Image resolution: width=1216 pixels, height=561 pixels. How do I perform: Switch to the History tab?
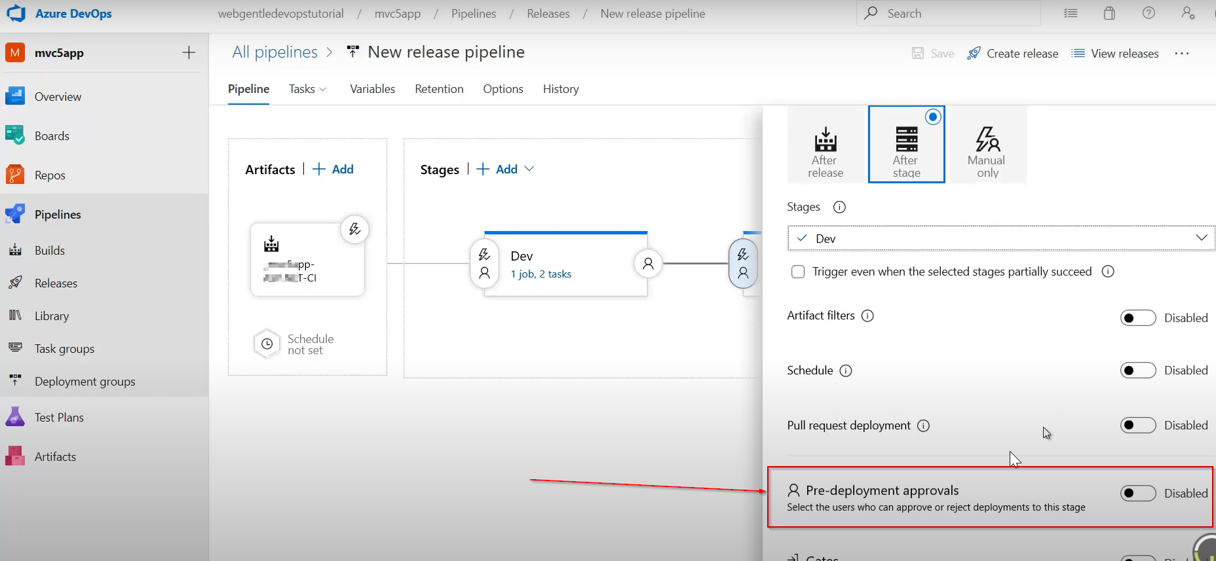point(561,89)
